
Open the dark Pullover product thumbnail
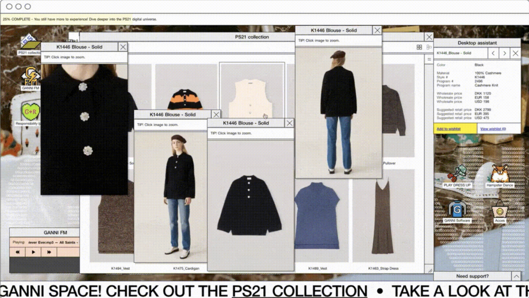coord(398,110)
